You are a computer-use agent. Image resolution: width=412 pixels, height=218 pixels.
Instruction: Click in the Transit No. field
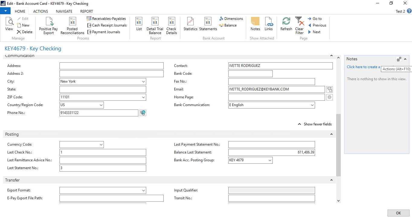point(272,198)
